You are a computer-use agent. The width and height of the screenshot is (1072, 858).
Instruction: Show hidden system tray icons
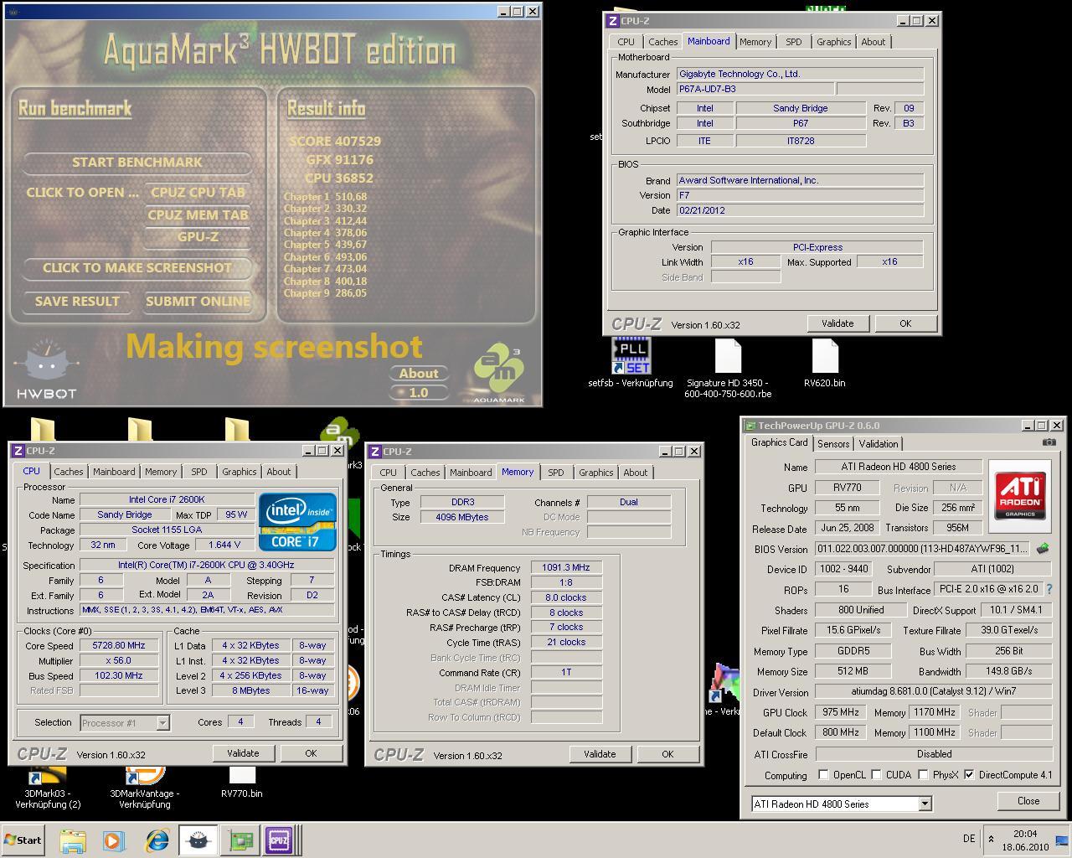point(991,839)
